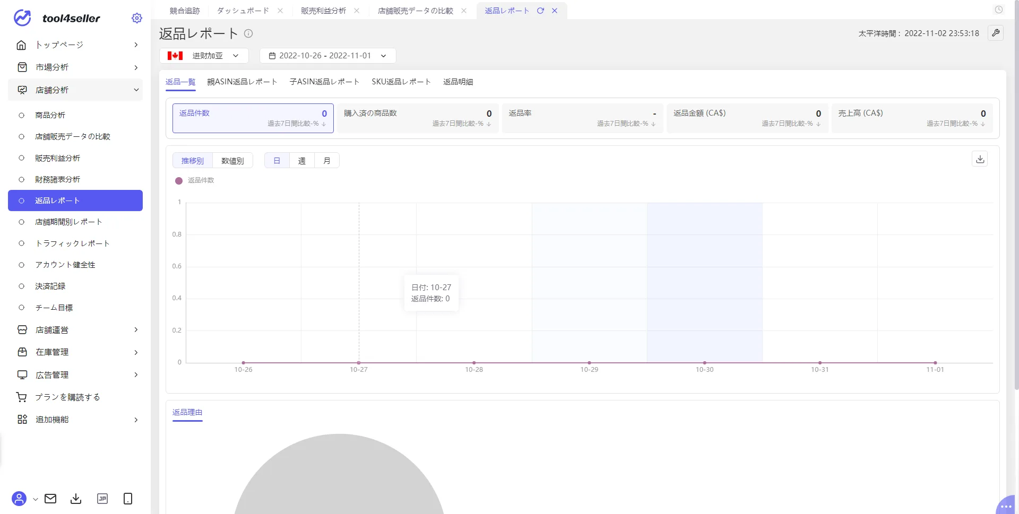Click the 店舗運営 store icon

click(x=22, y=330)
